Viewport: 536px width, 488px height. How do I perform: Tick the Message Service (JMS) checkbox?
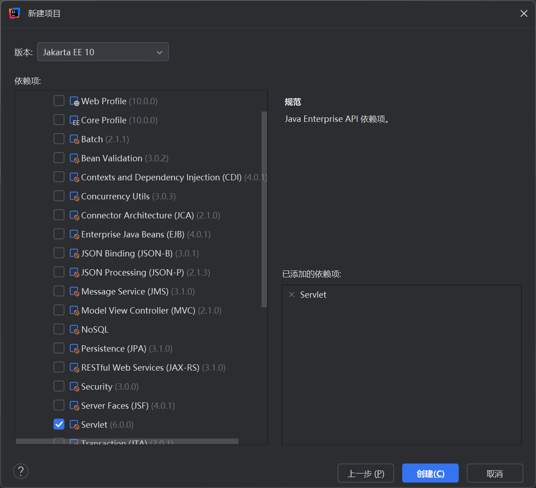point(59,291)
